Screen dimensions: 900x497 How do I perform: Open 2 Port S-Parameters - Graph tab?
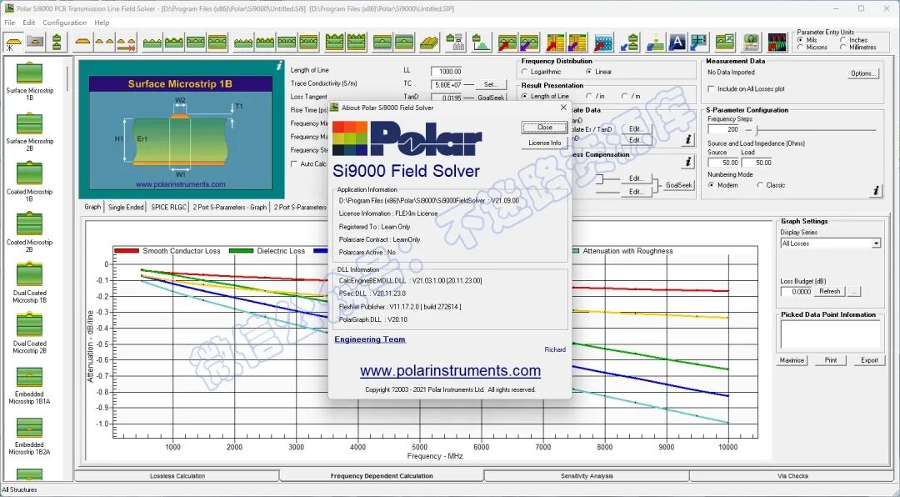coord(230,207)
